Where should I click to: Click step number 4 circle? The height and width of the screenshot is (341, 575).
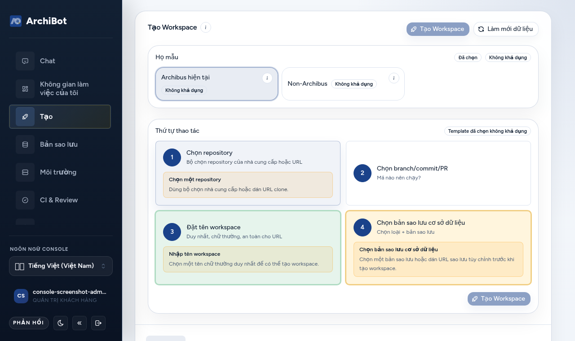pyautogui.click(x=363, y=227)
